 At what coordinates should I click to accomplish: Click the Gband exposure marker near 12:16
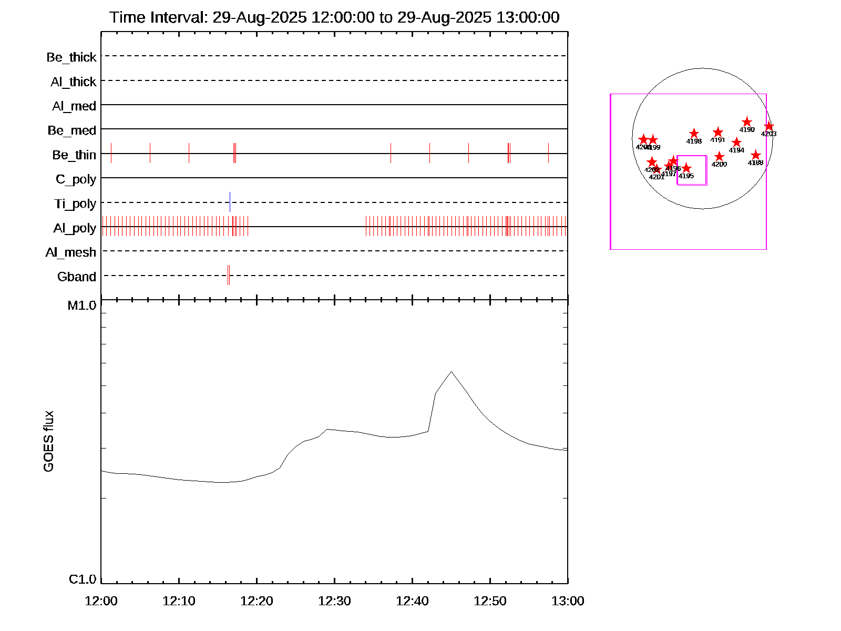tap(229, 275)
